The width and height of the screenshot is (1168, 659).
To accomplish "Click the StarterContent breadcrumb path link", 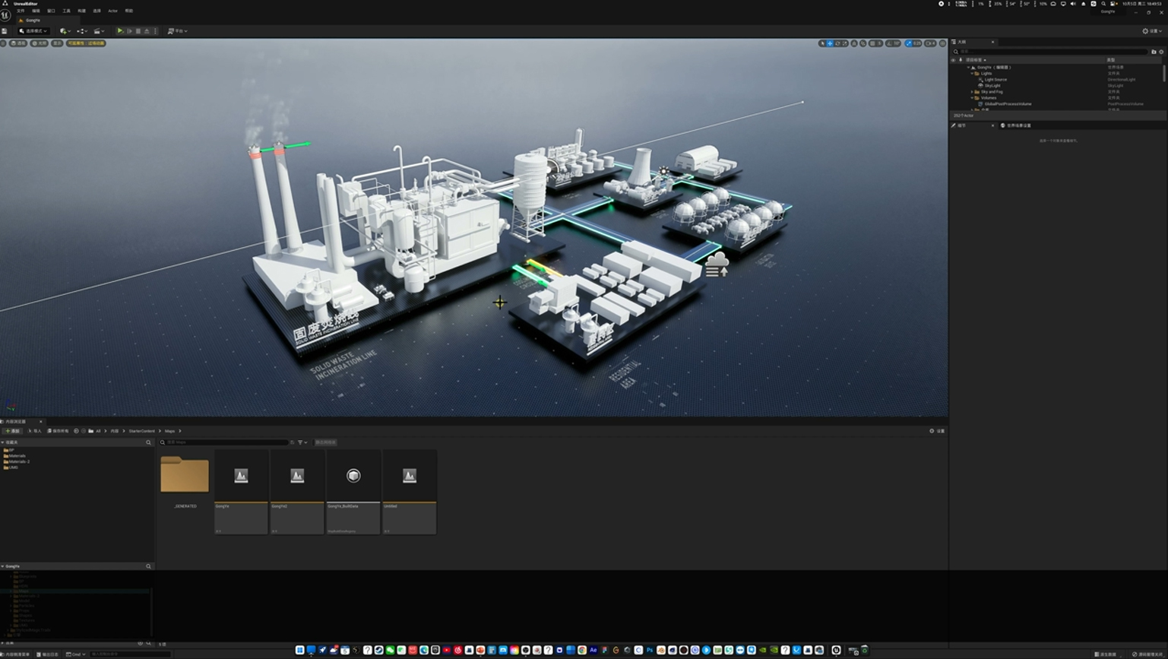I will (x=141, y=431).
